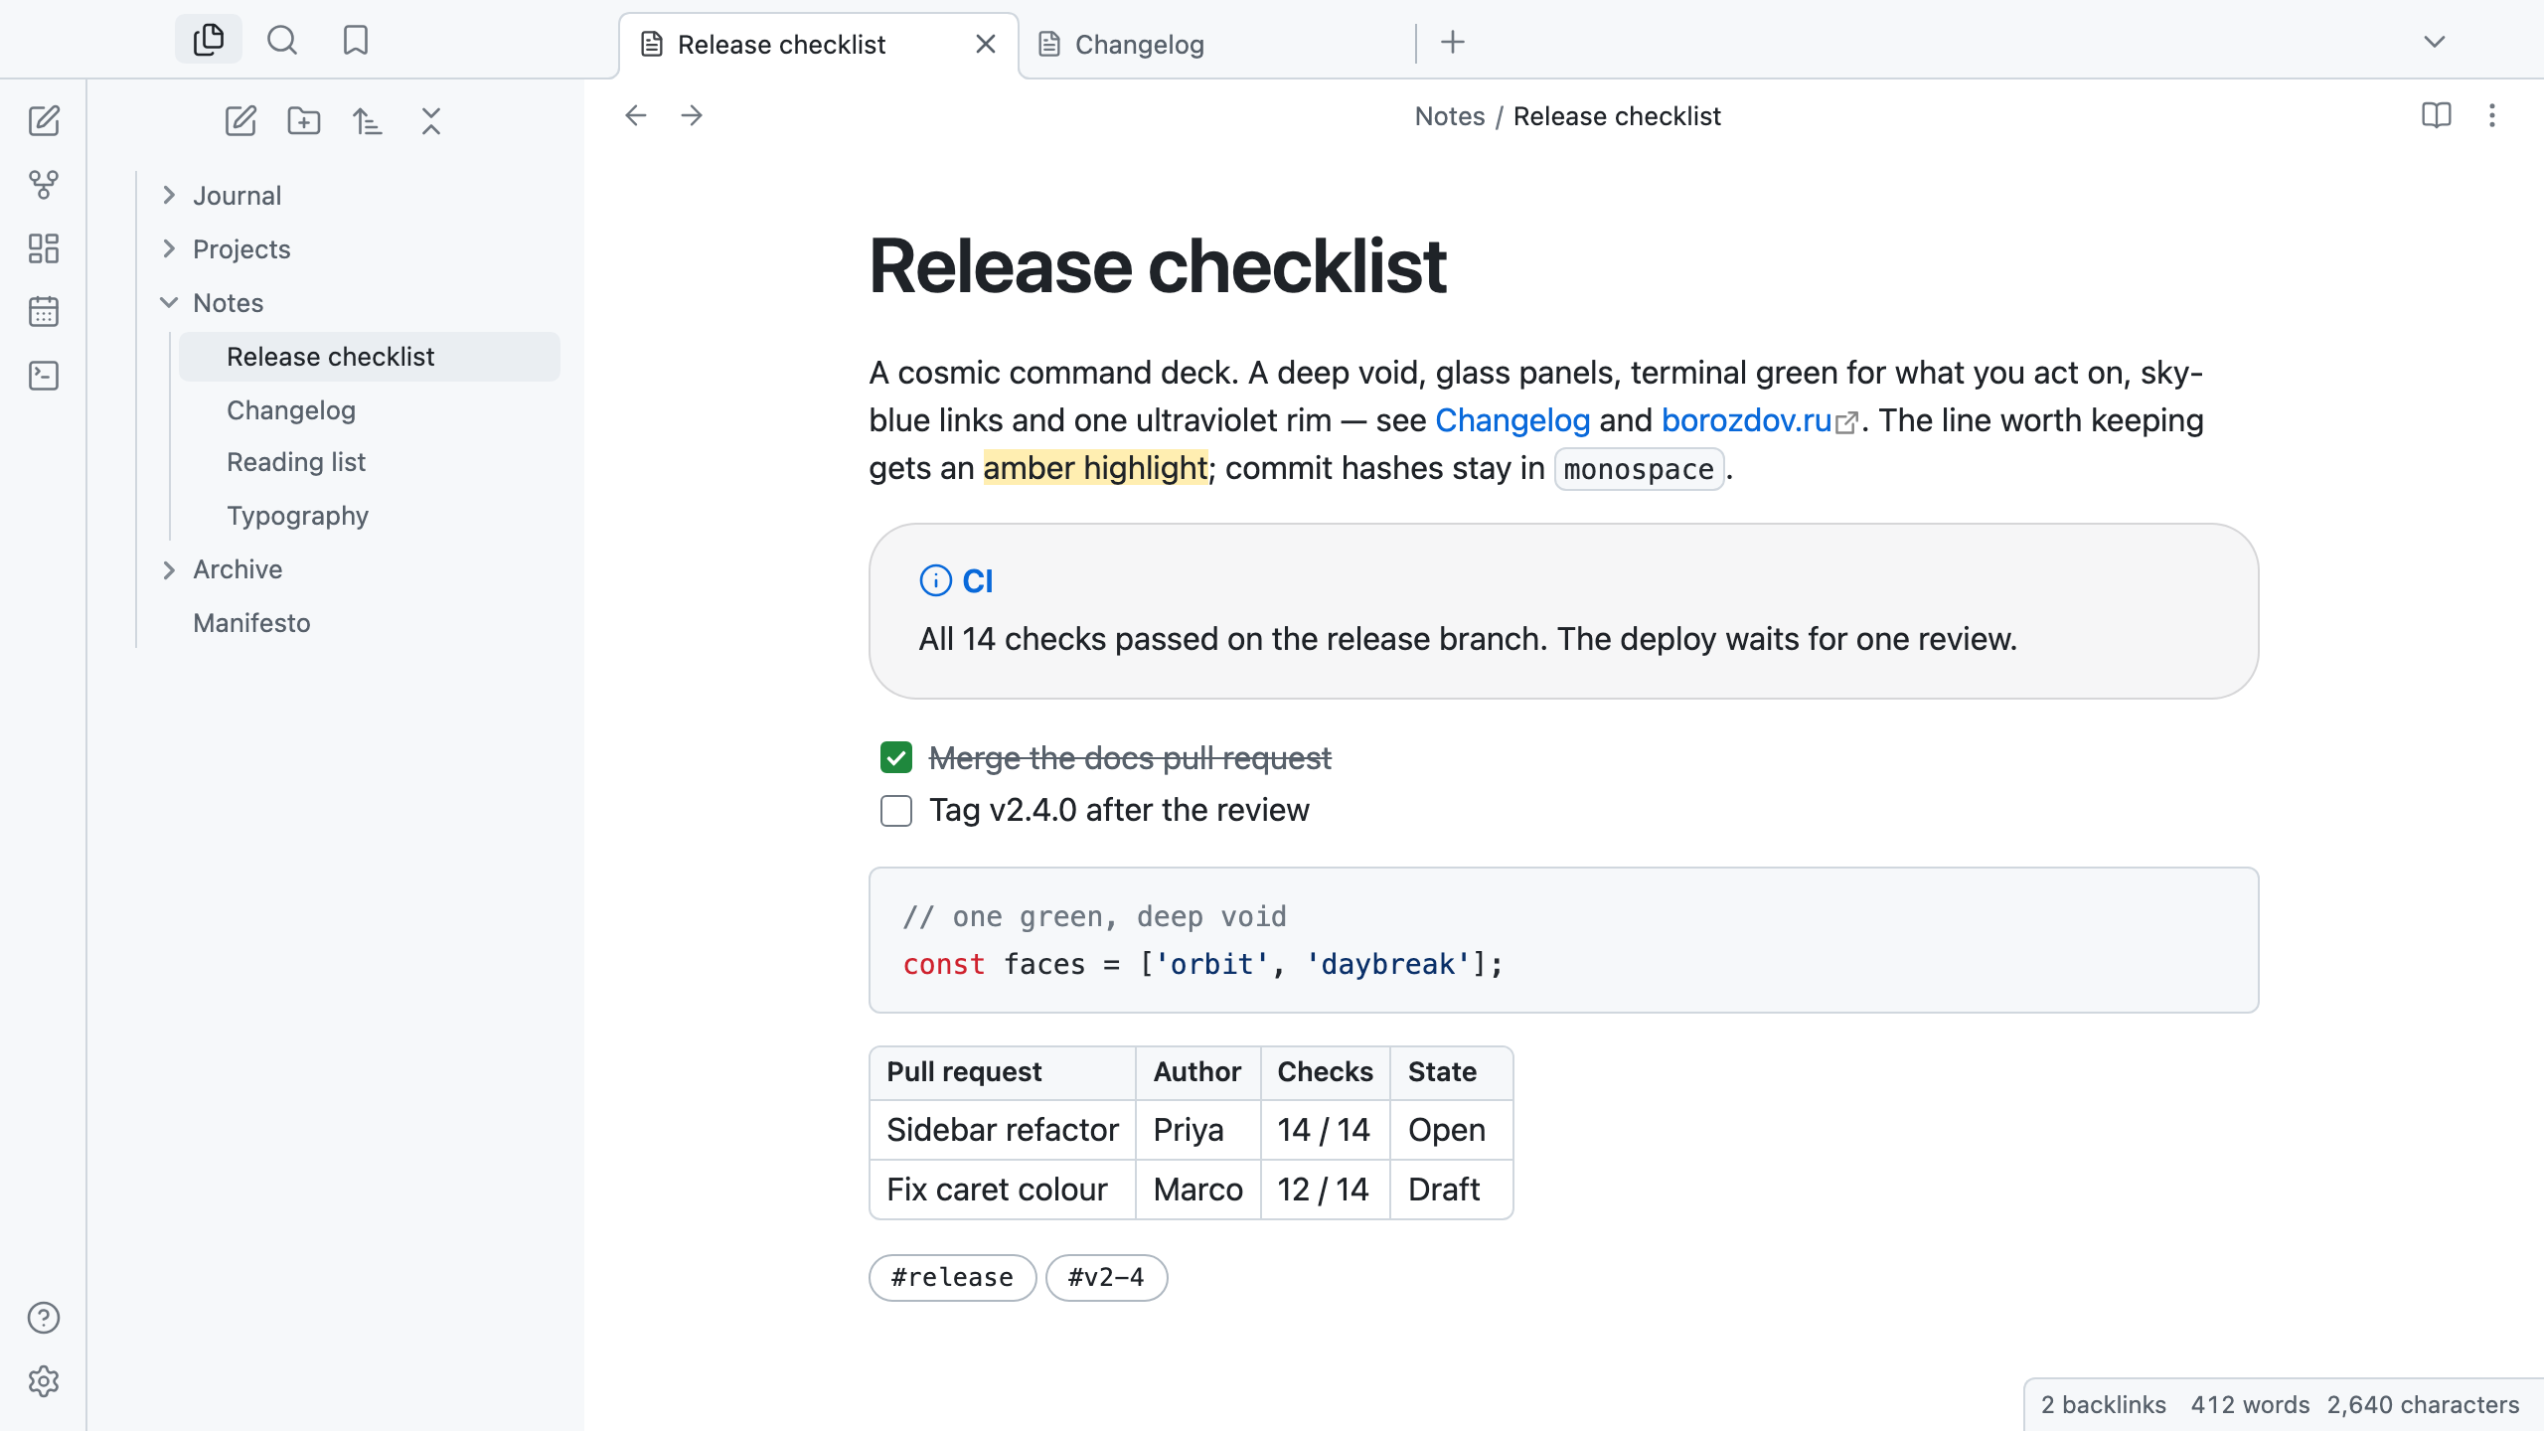Image resolution: width=2544 pixels, height=1431 pixels.
Task: Expand the Journal folder
Action: pyautogui.click(x=169, y=196)
